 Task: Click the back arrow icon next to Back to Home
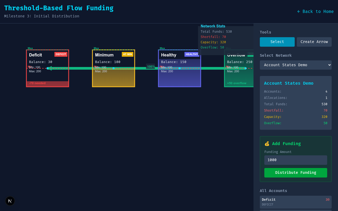point(298,11)
